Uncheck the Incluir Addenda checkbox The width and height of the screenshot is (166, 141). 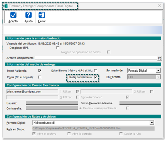(x=40, y=71)
